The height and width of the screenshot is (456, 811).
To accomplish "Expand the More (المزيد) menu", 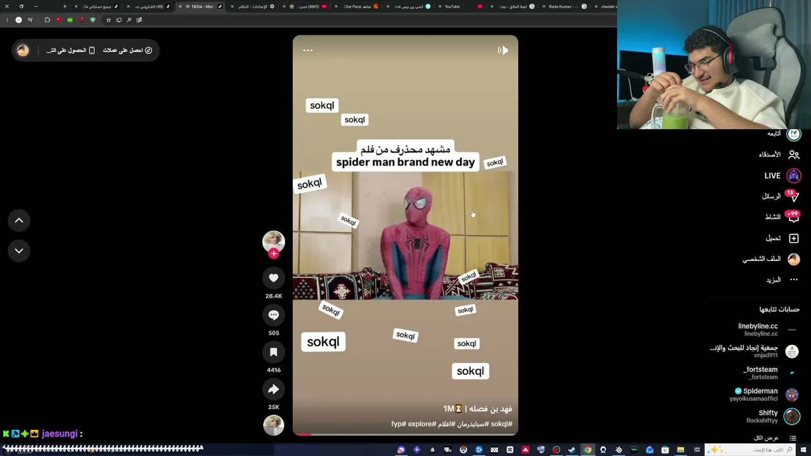I will point(782,280).
